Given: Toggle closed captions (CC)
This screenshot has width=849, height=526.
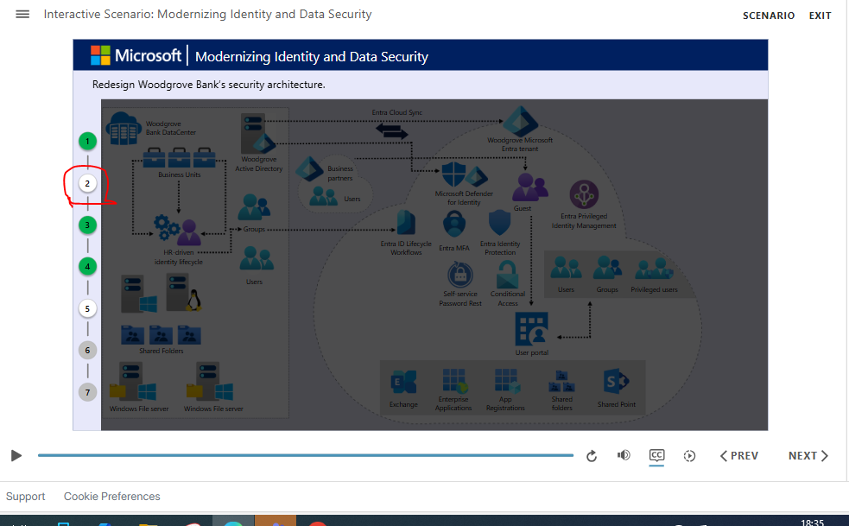Looking at the screenshot, I should (x=656, y=455).
